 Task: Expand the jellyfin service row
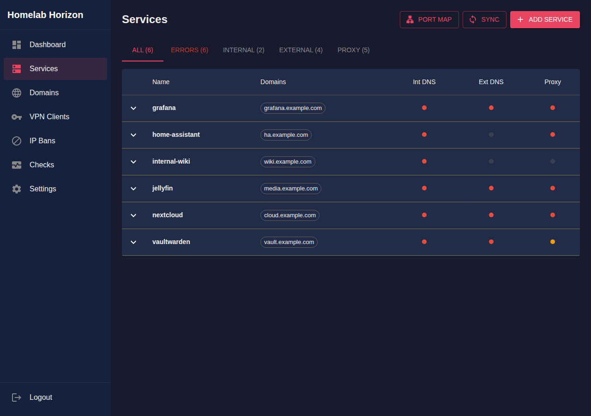pos(133,189)
